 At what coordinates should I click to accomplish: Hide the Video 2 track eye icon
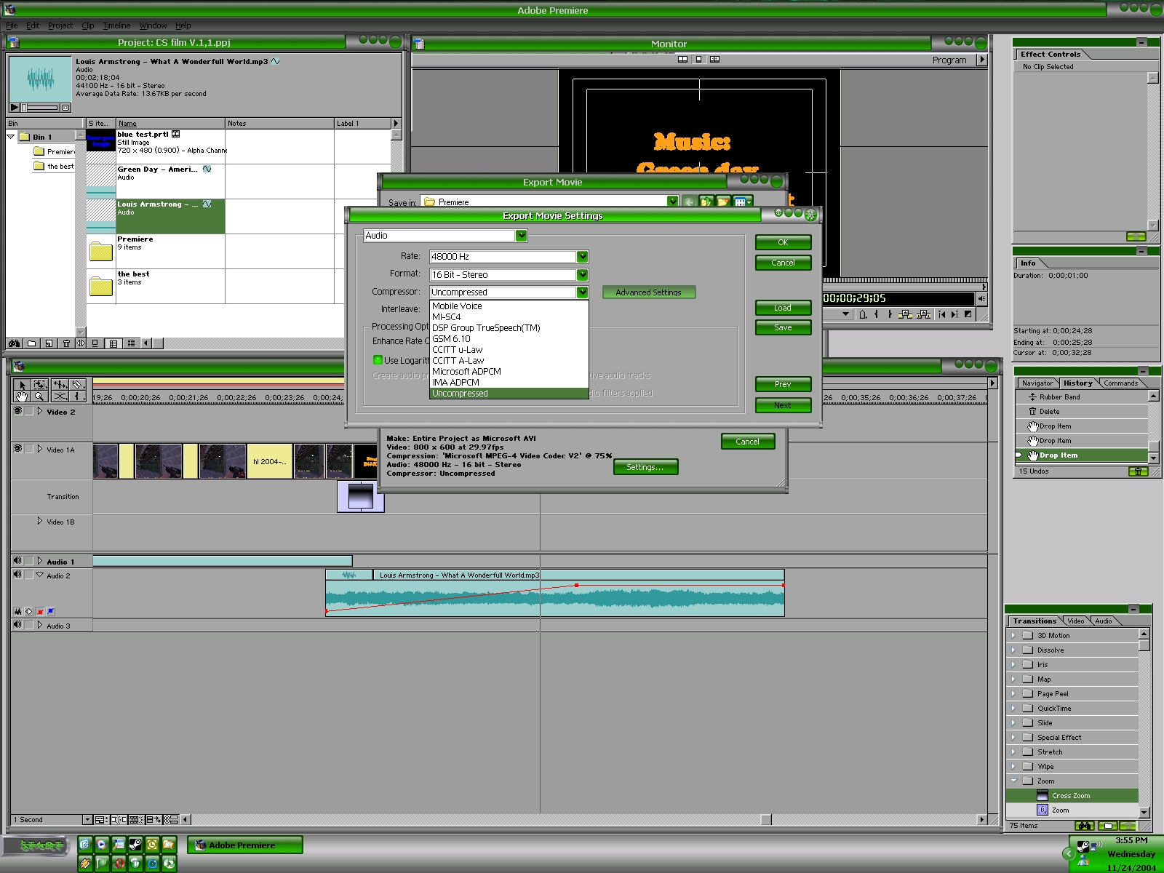click(17, 411)
